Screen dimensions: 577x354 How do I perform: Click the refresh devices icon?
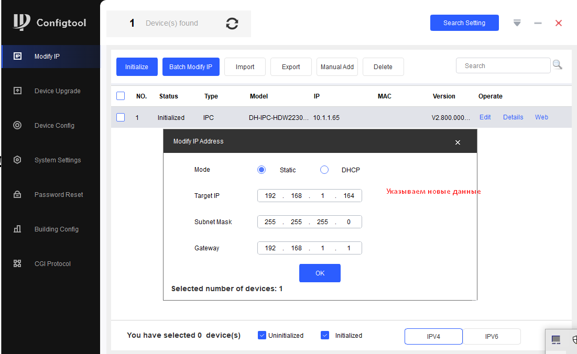232,24
